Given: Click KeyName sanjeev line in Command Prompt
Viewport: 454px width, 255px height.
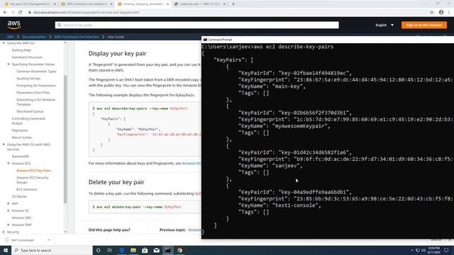Looking at the screenshot, I should point(270,166).
